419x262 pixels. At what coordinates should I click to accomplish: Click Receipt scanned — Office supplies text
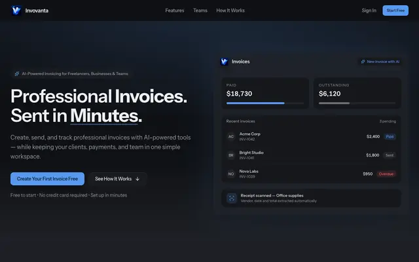click(x=272, y=196)
